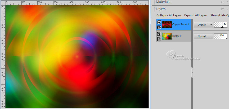Open blend mode dropdown showing Overlay
The image size is (229, 109).
pos(203,25)
